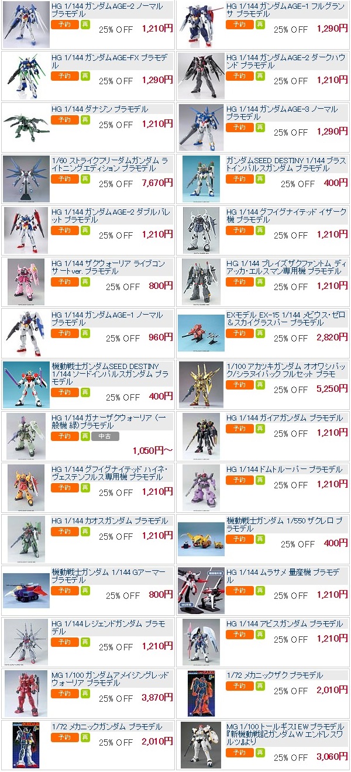The height and width of the screenshot is (772, 351).
Task: Click the Gアーマー model thumbnail
Action: tap(26, 591)
